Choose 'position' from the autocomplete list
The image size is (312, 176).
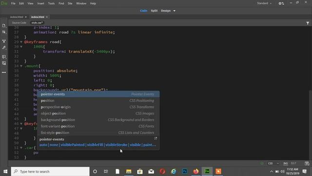point(98,101)
